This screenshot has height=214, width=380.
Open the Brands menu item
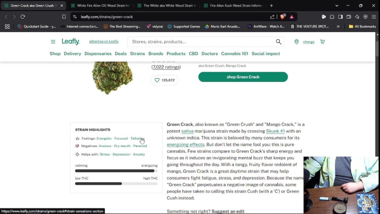click(156, 53)
